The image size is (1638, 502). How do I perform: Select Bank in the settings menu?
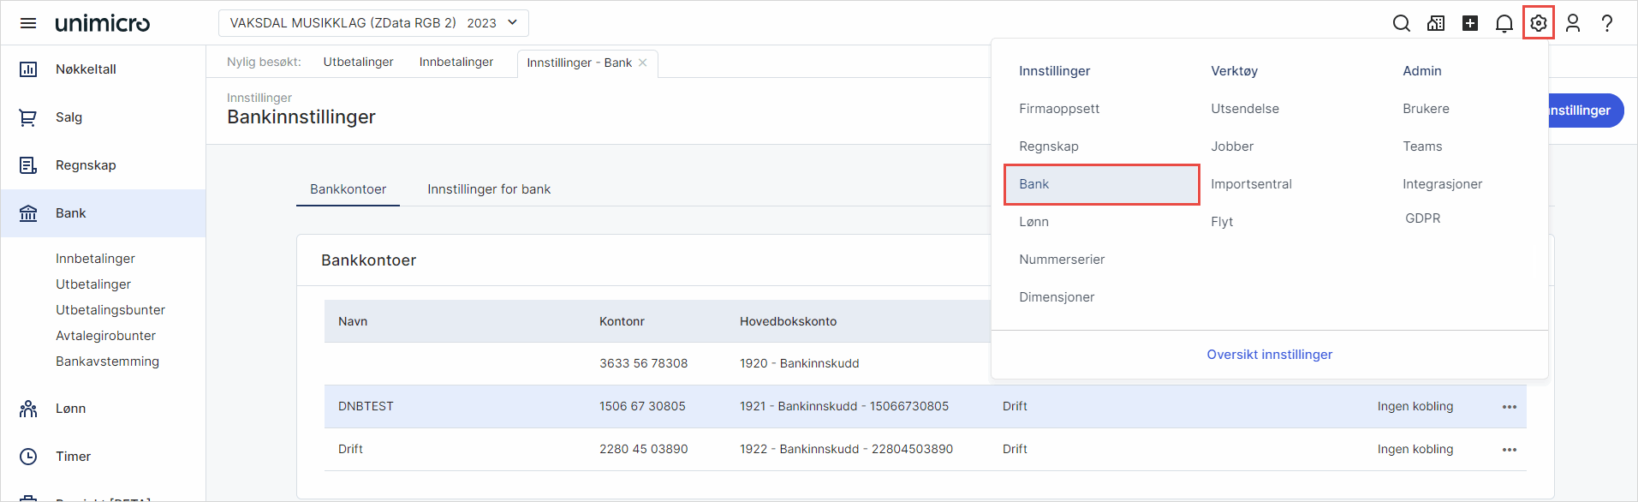click(1101, 184)
